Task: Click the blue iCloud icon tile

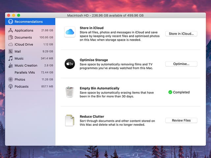Action: (70, 32)
